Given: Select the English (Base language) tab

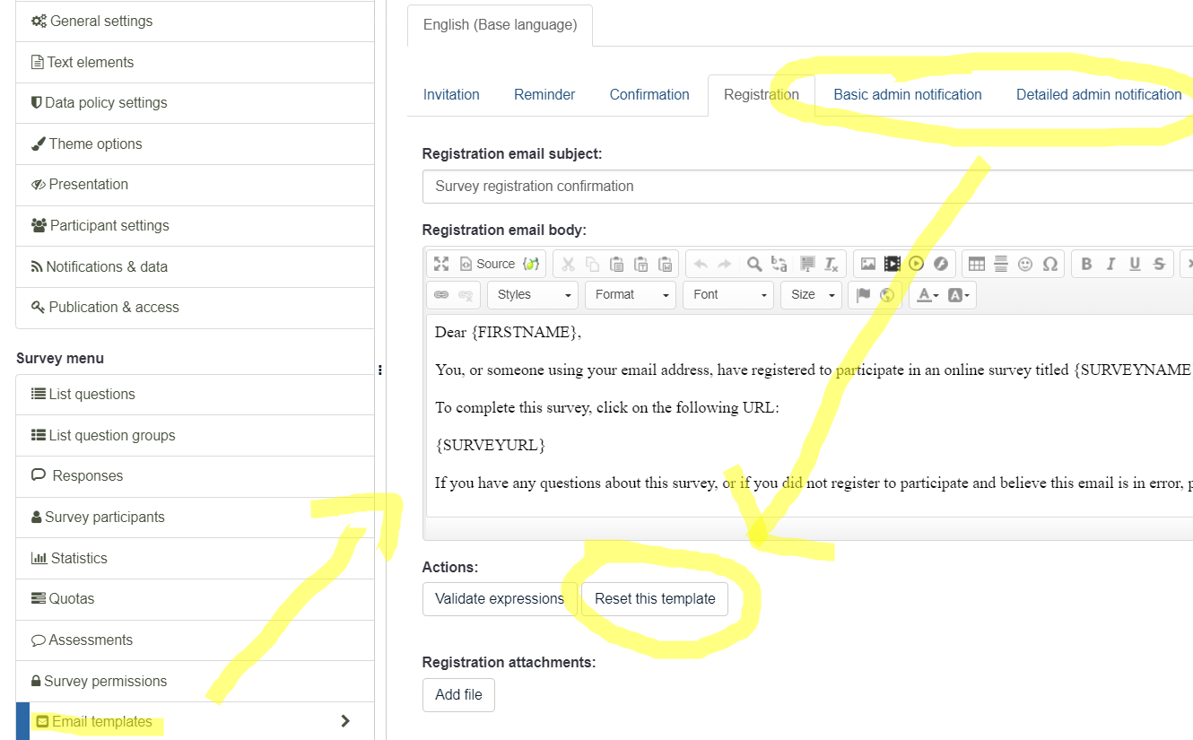Looking at the screenshot, I should coord(500,24).
